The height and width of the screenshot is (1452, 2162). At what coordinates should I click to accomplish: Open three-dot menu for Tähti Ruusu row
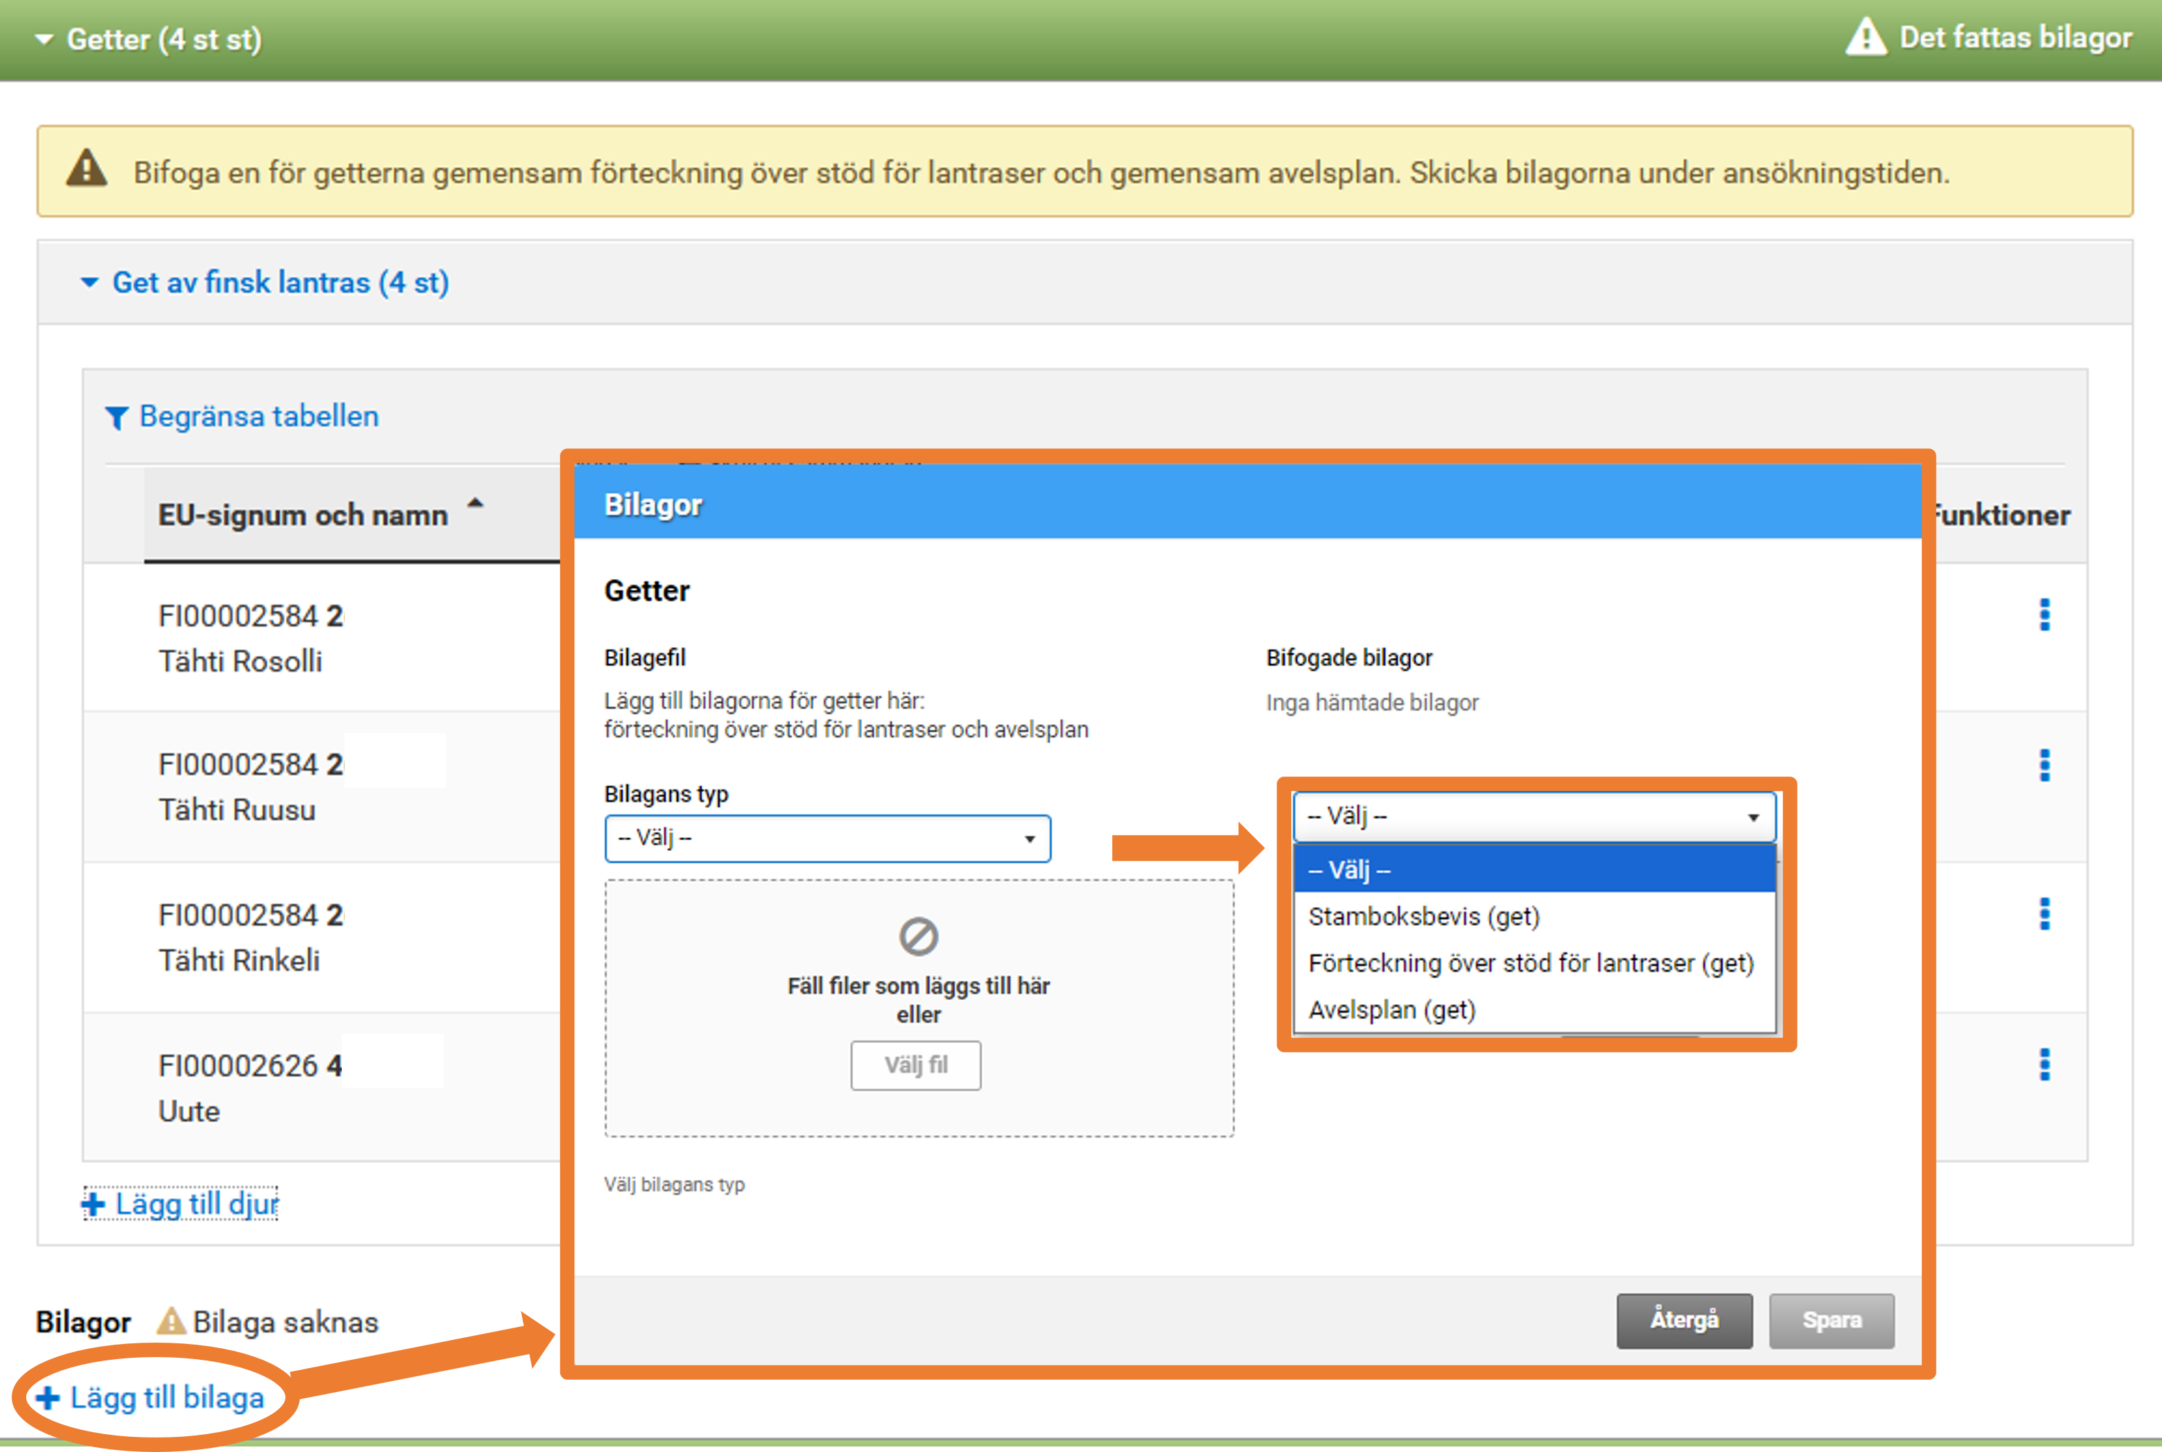(x=2044, y=765)
